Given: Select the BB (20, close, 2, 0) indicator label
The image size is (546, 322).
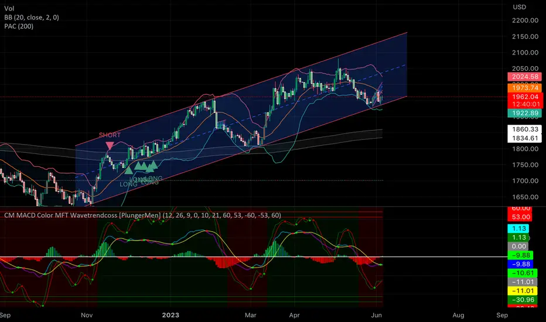Looking at the screenshot, I should pos(31,18).
